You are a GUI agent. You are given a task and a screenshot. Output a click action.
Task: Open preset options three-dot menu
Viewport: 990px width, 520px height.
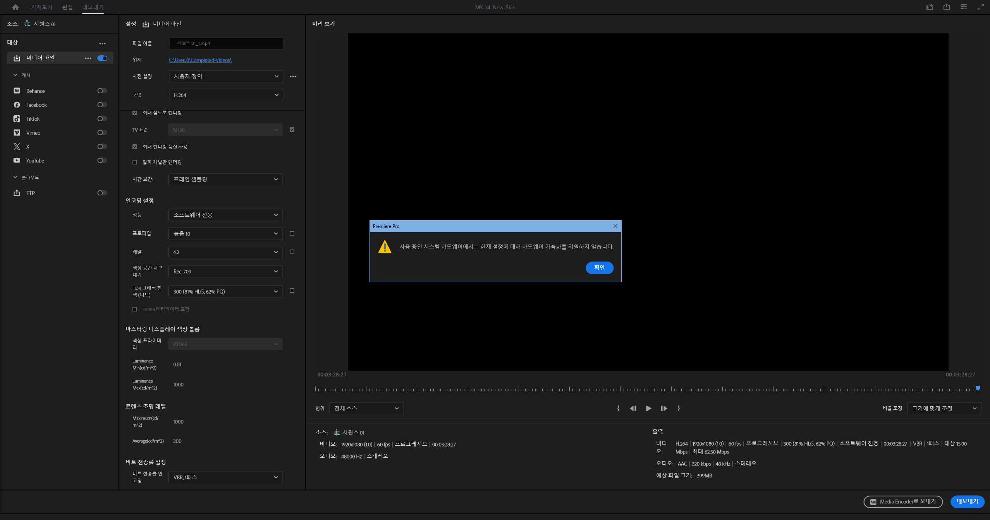[293, 76]
